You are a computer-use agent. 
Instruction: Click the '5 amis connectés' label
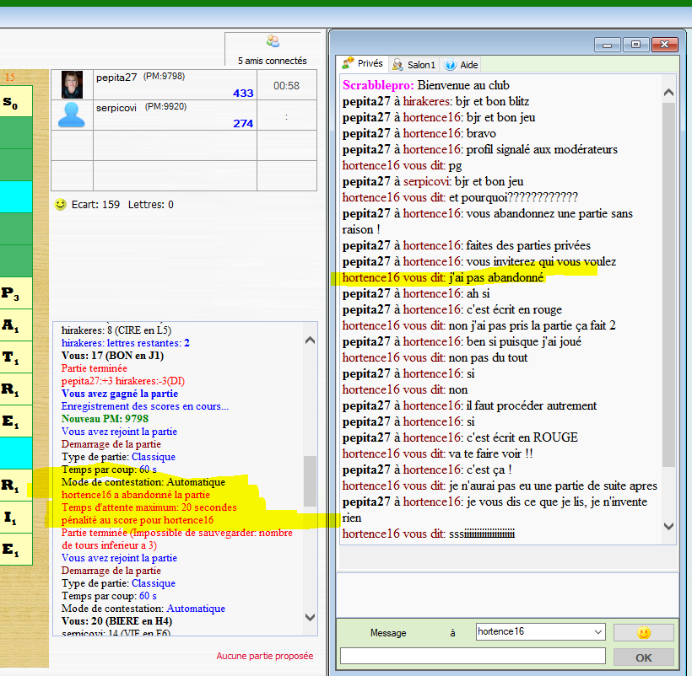pyautogui.click(x=273, y=61)
